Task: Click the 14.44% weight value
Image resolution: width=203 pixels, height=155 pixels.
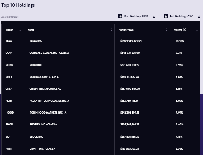Action: [x=180, y=41]
